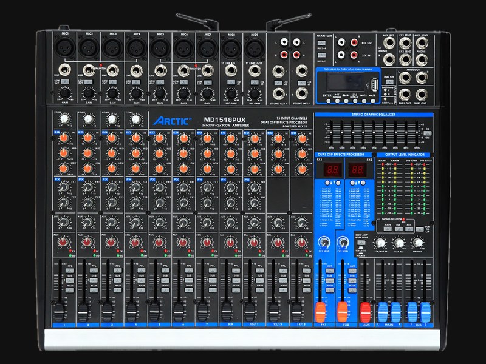Click the ARCTIC brand logo
The height and width of the screenshot is (364, 486).
[173, 121]
